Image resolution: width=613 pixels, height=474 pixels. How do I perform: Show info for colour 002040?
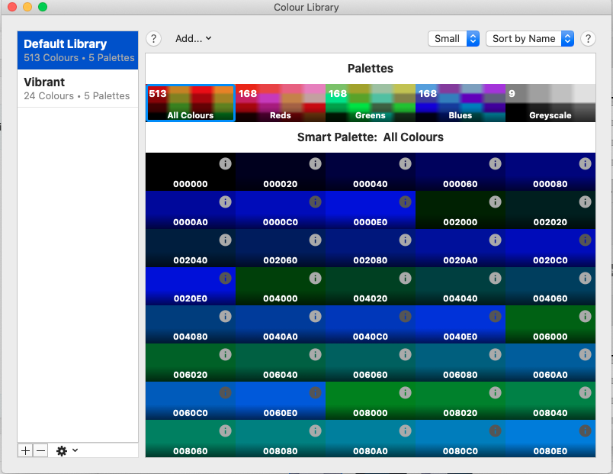point(225,240)
